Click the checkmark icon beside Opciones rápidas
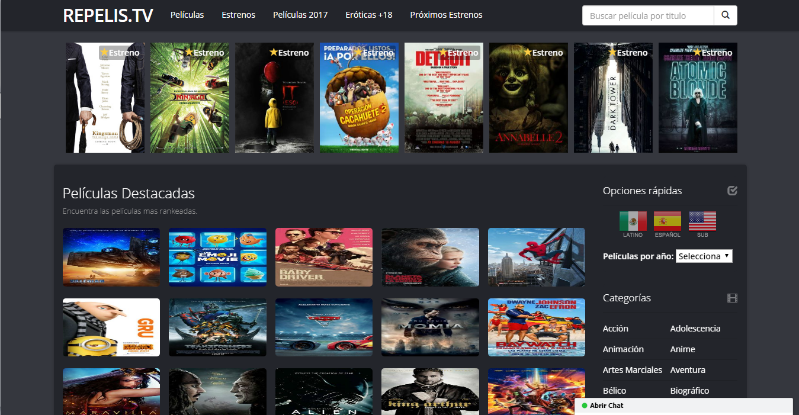 click(x=733, y=191)
